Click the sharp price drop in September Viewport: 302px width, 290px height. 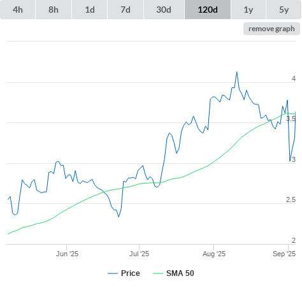290,161
